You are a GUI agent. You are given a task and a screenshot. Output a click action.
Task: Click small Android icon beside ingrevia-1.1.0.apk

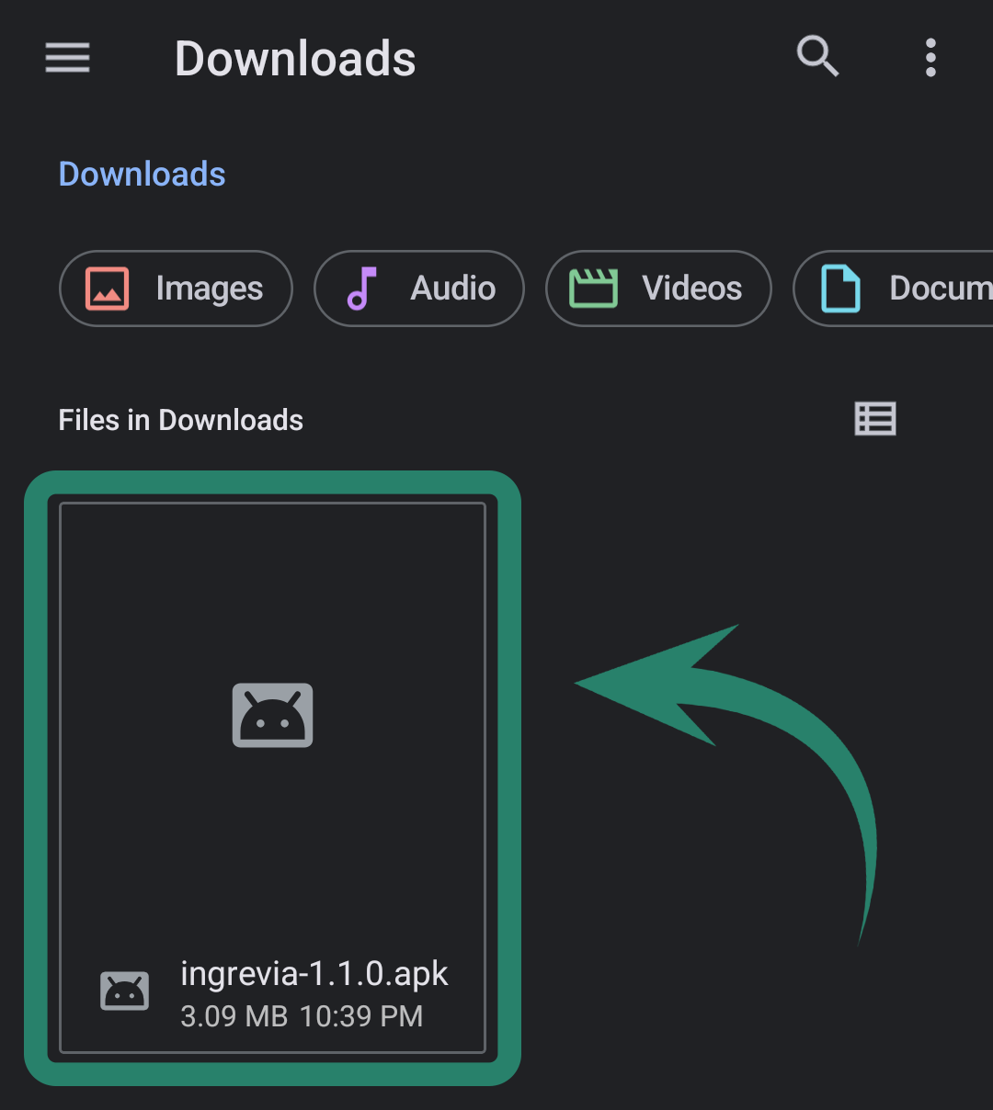coord(124,991)
